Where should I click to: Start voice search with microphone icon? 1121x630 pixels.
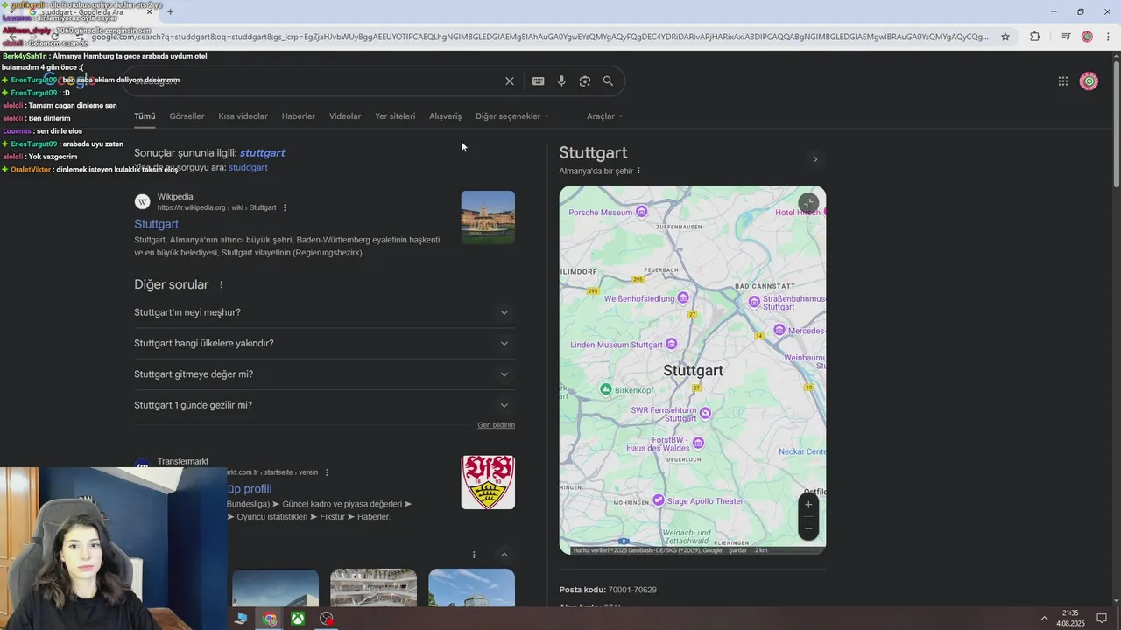tap(561, 81)
